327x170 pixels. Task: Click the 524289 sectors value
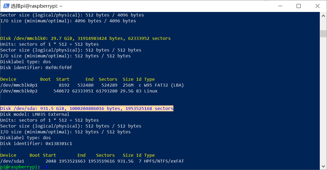coord(109,85)
